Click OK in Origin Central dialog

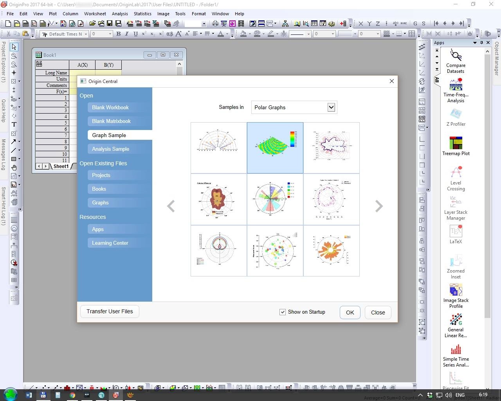tap(350, 312)
